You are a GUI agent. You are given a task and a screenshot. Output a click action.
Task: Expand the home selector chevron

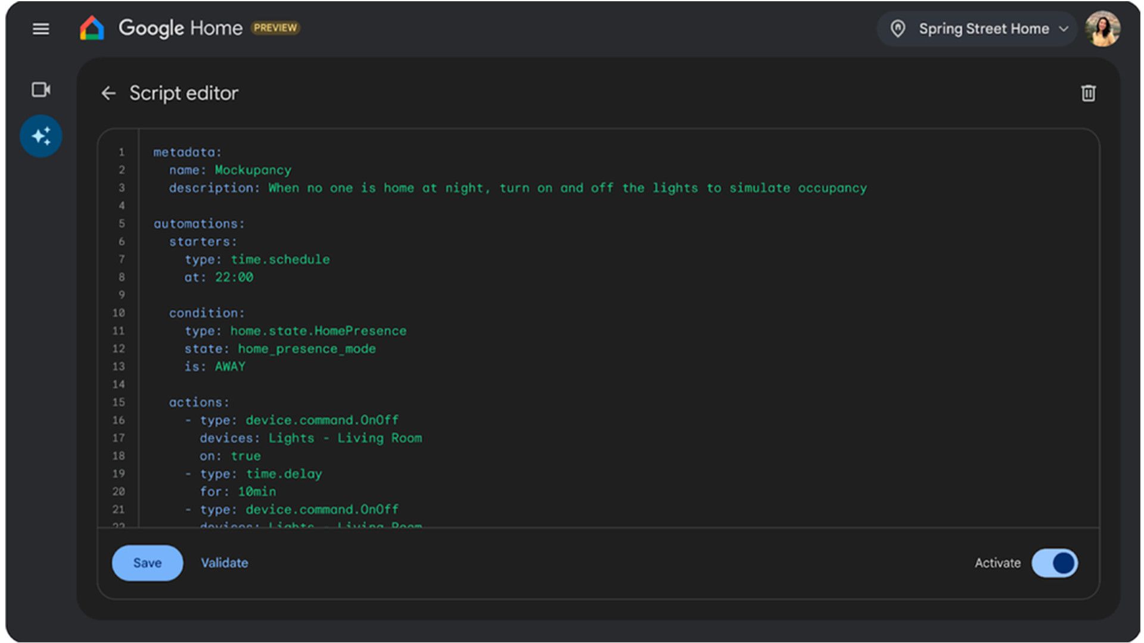(1064, 29)
